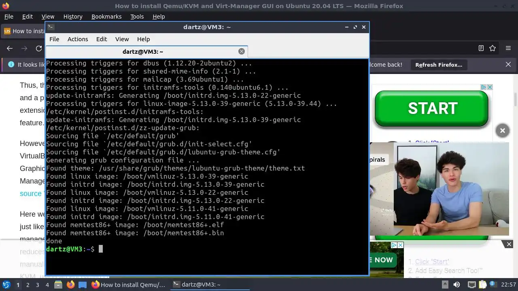
Task: Activate the Firefox window taskbar entry
Action: tap(129, 285)
